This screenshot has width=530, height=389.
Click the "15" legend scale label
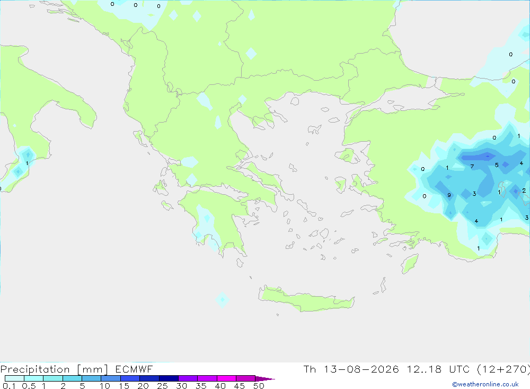pyautogui.click(x=124, y=386)
